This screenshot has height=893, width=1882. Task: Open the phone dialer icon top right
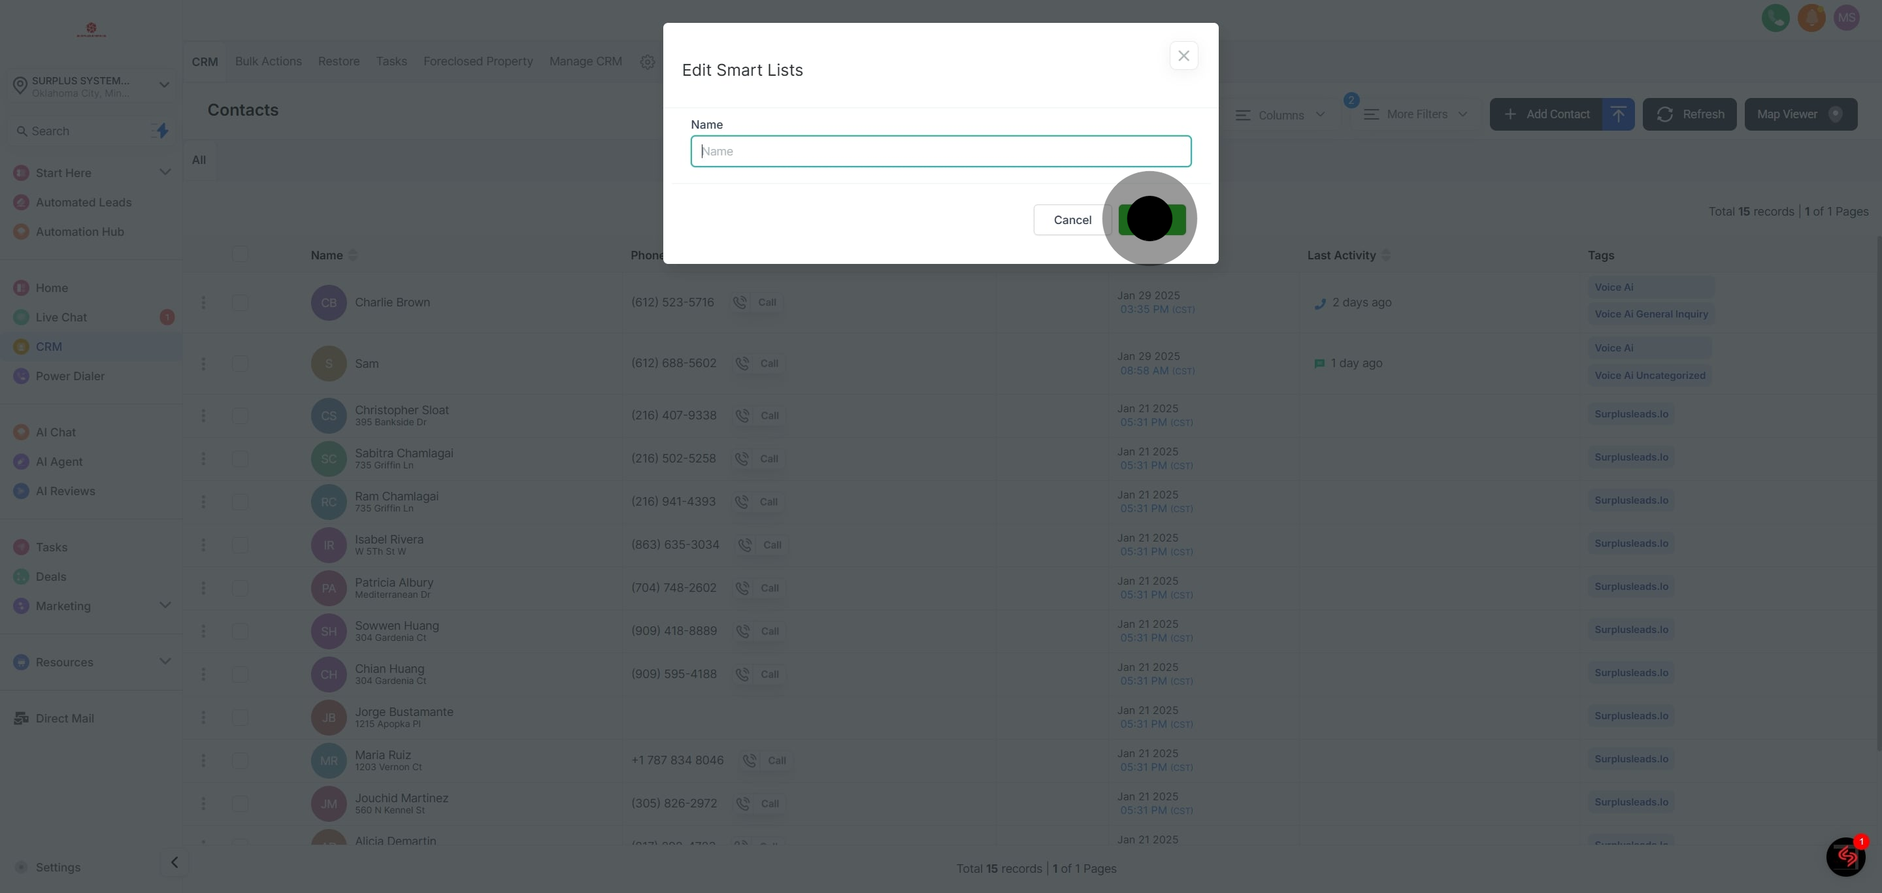[1775, 18]
